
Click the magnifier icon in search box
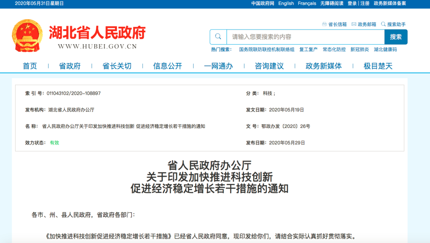coord(218,37)
